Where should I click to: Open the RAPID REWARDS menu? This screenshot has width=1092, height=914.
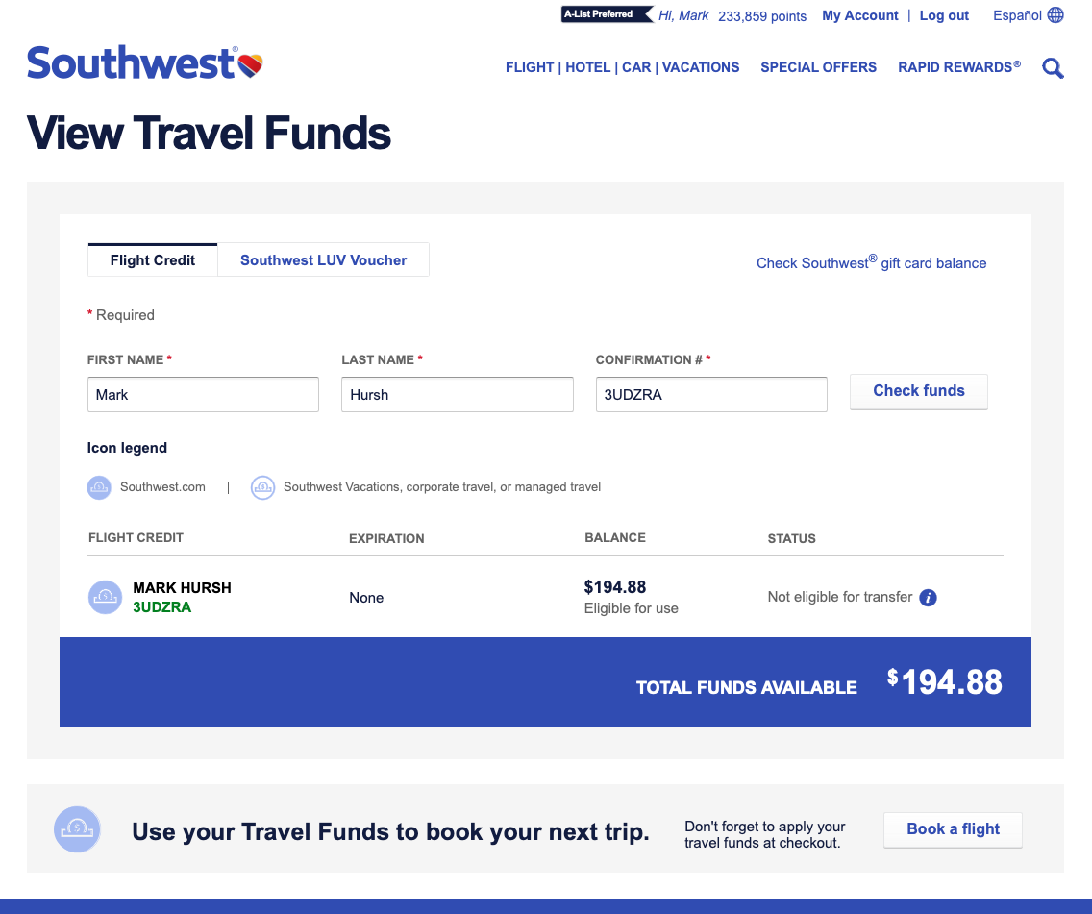click(x=954, y=67)
